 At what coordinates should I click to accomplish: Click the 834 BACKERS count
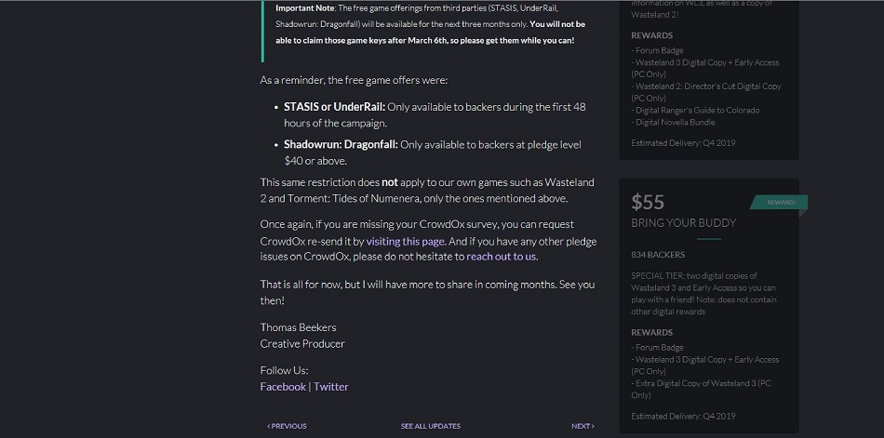[x=658, y=255]
